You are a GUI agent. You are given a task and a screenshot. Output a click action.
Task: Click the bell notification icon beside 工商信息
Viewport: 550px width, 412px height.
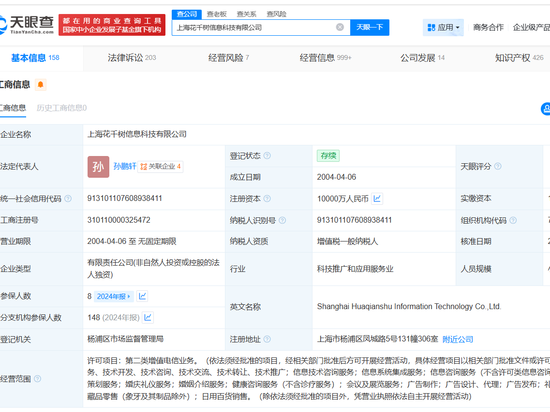coord(41,84)
